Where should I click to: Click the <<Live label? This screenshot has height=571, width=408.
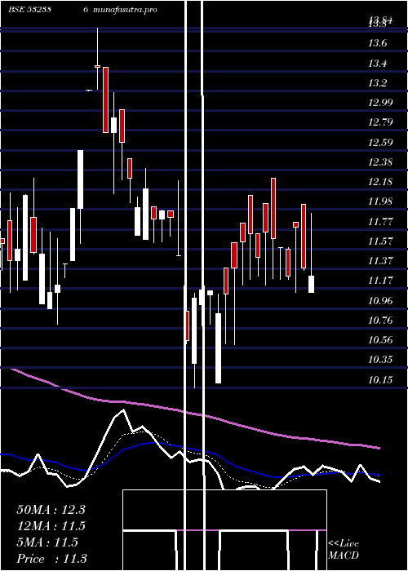tap(344, 544)
